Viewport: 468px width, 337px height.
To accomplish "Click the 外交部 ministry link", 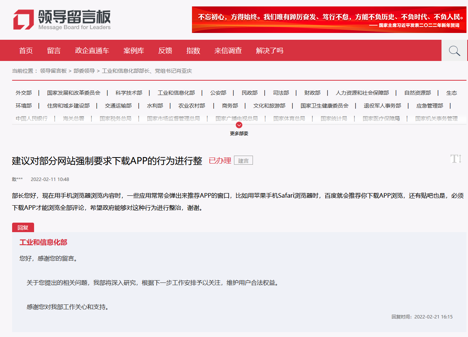I will 23,92.
